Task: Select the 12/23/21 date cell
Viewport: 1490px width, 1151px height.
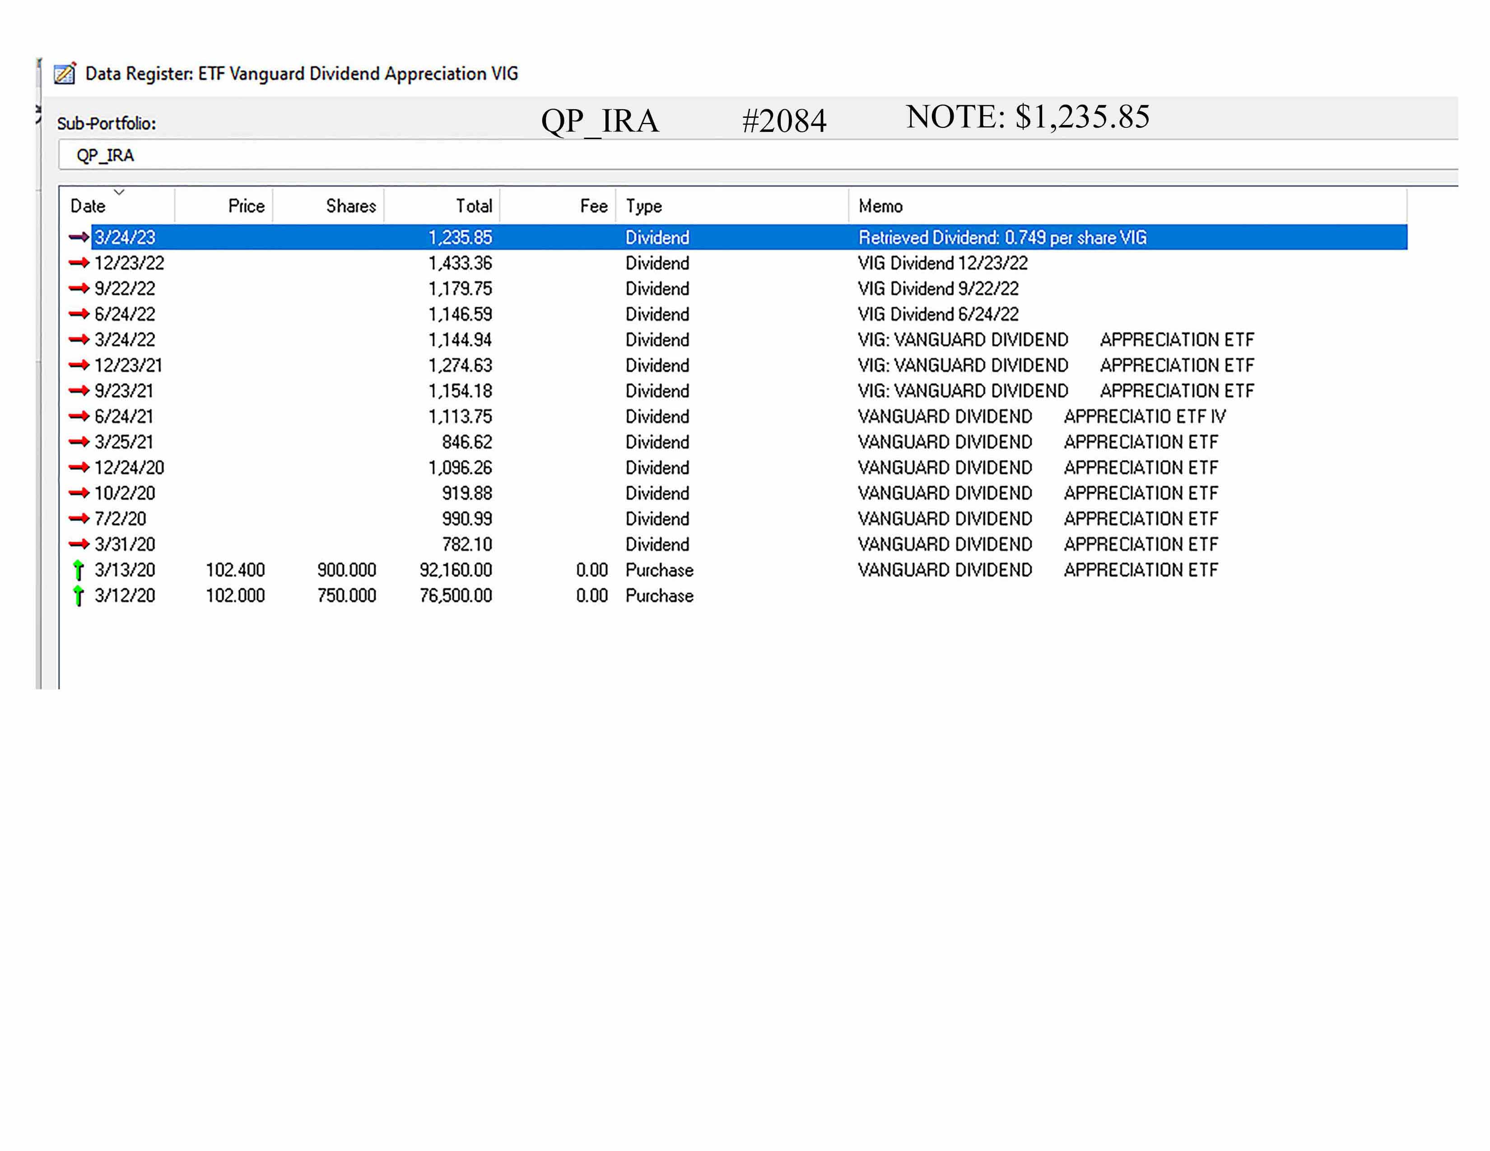Action: (129, 366)
